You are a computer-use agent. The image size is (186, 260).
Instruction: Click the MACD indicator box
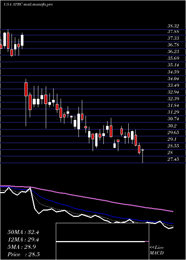102,241
